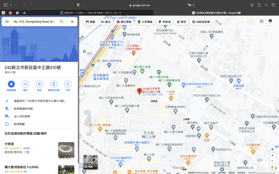Open the Google Maps hamburger menu

(x=7, y=22)
